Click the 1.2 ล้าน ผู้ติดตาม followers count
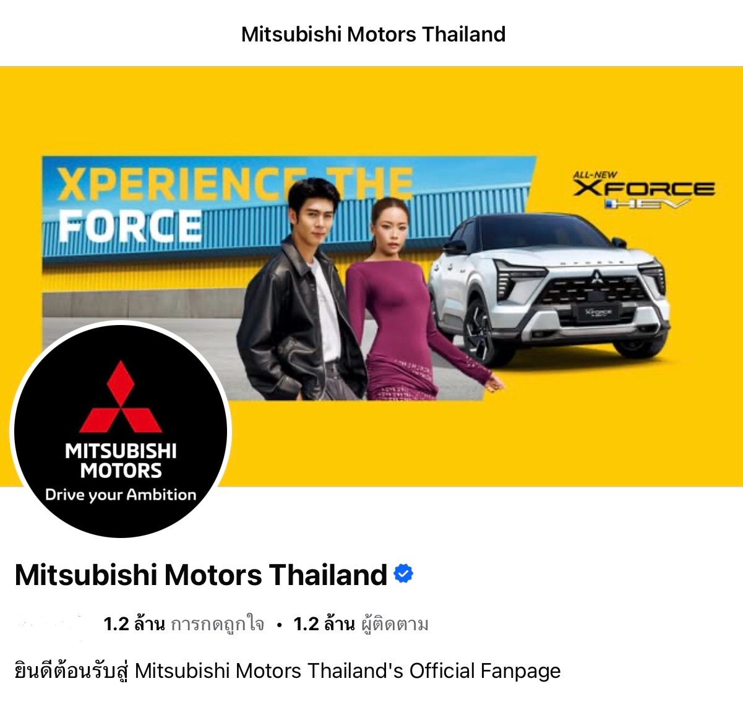 (361, 624)
